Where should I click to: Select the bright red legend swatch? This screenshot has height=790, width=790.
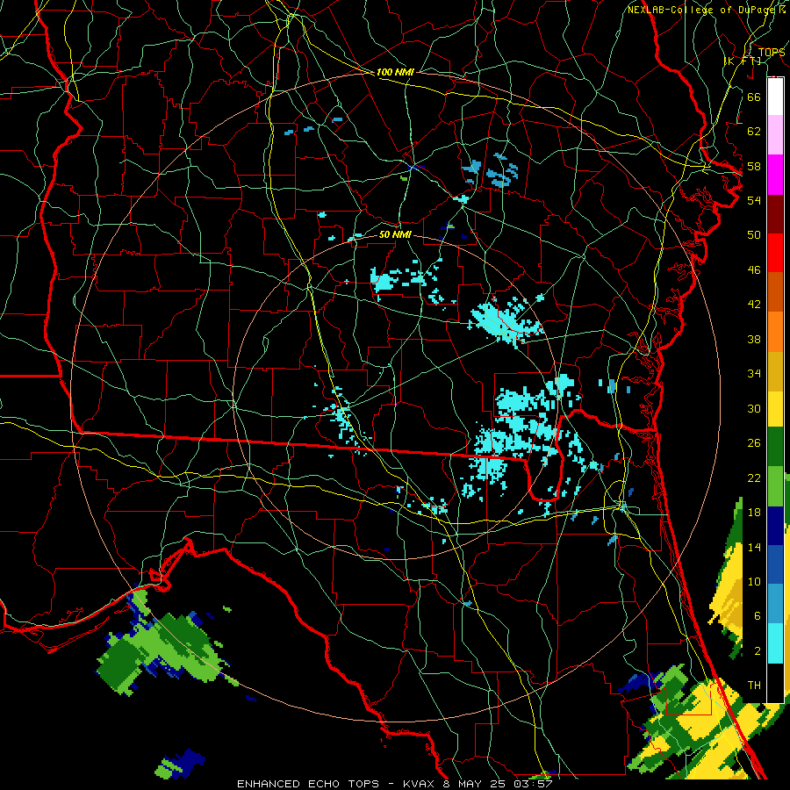coord(775,253)
